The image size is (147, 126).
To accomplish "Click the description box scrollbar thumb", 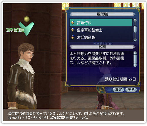I will 135,59.
